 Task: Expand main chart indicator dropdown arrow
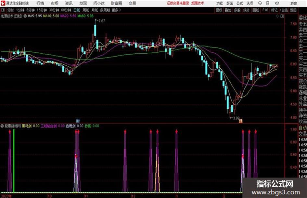[25, 16]
